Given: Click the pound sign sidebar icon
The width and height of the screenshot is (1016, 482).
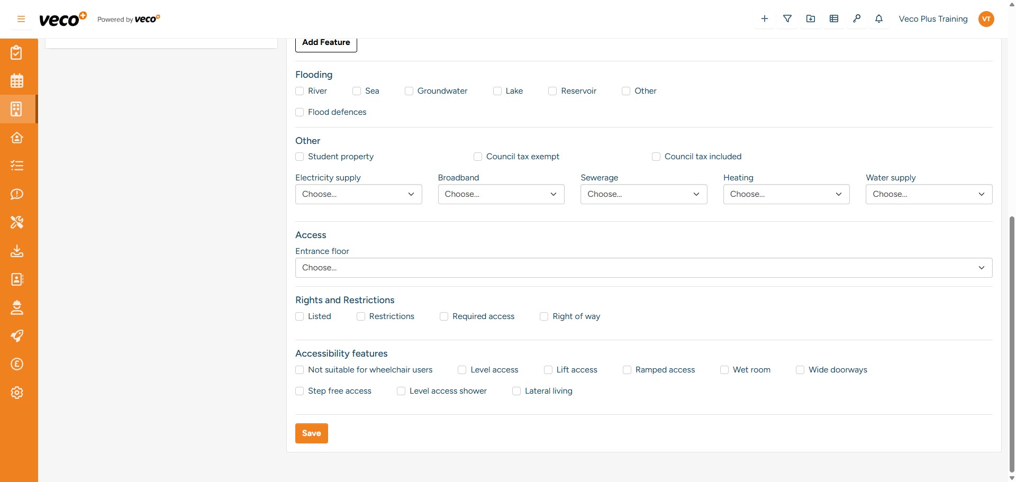Looking at the screenshot, I should tap(17, 364).
